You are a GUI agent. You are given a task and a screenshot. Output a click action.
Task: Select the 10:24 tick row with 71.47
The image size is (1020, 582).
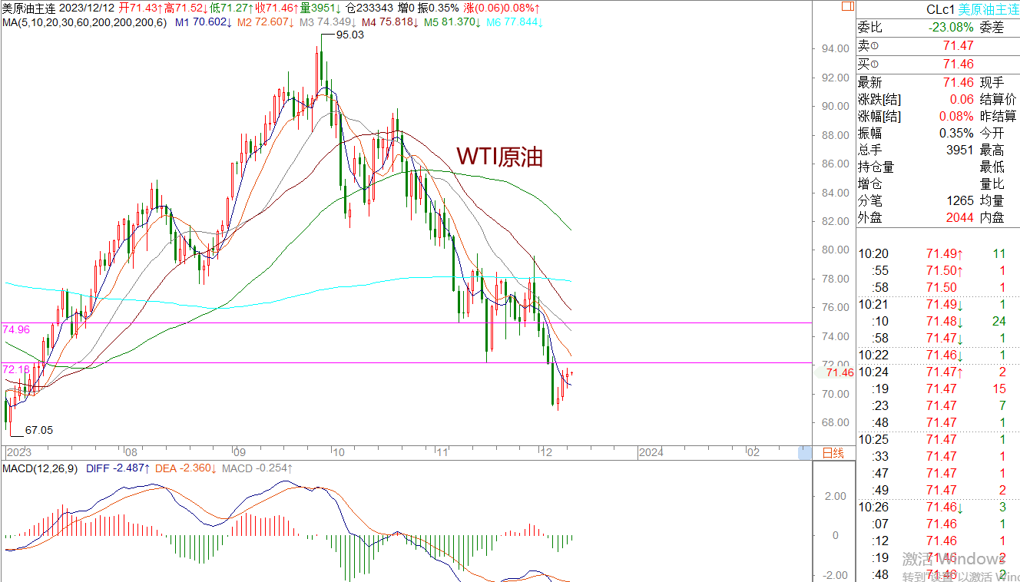938,372
